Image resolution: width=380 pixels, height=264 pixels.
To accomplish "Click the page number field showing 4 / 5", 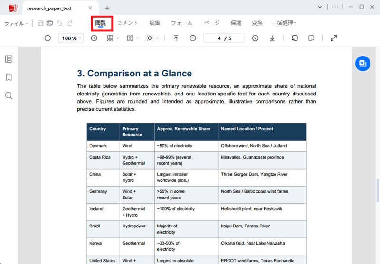I will [224, 38].
